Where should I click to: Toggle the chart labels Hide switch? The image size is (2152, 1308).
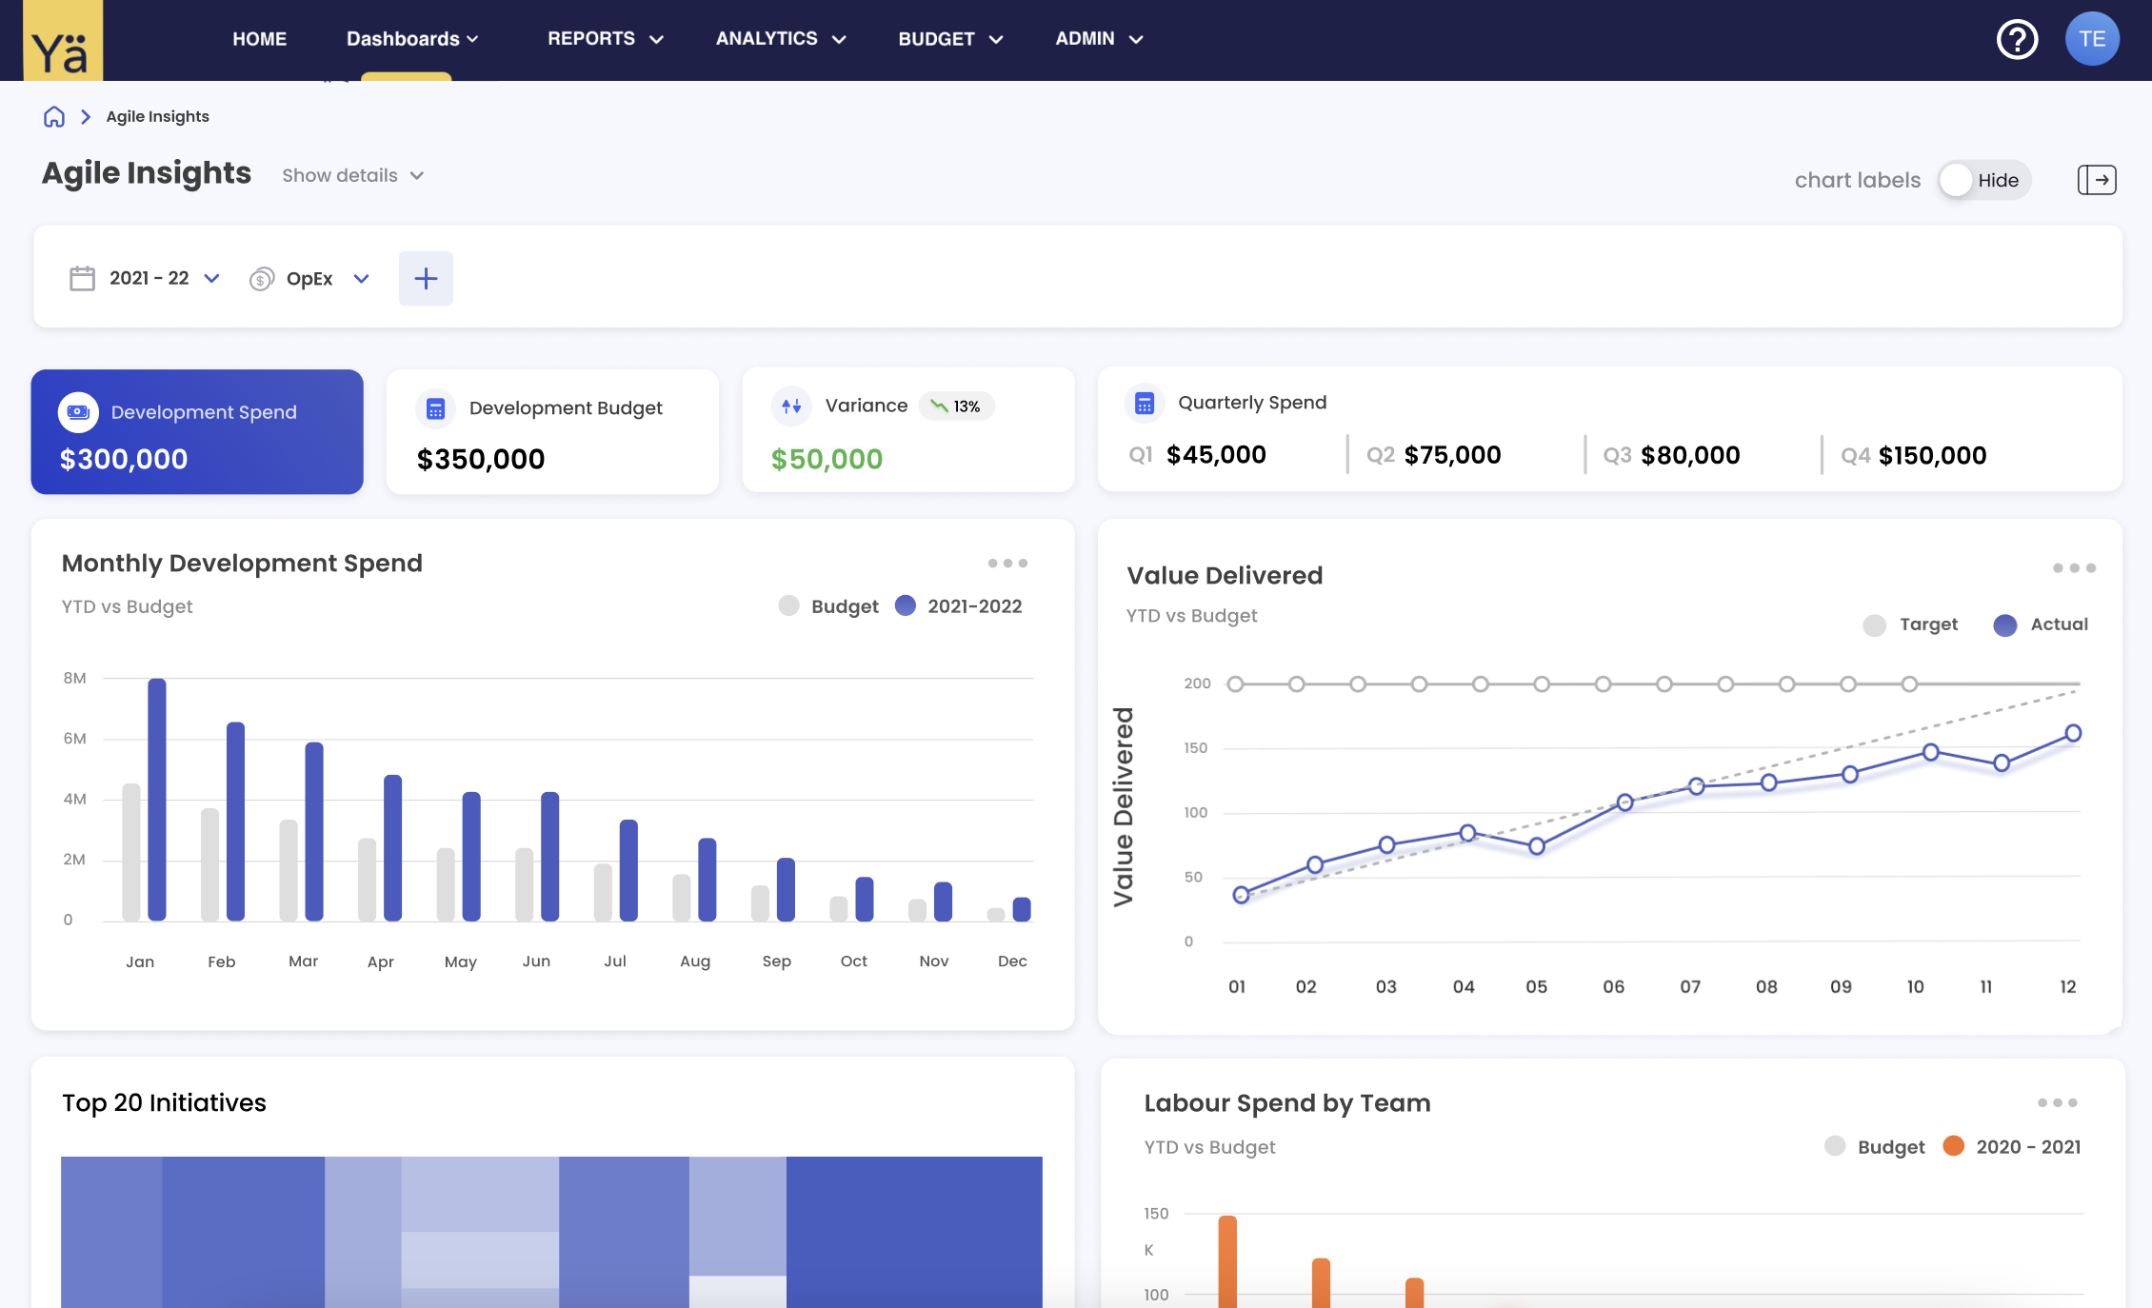coord(1984,180)
